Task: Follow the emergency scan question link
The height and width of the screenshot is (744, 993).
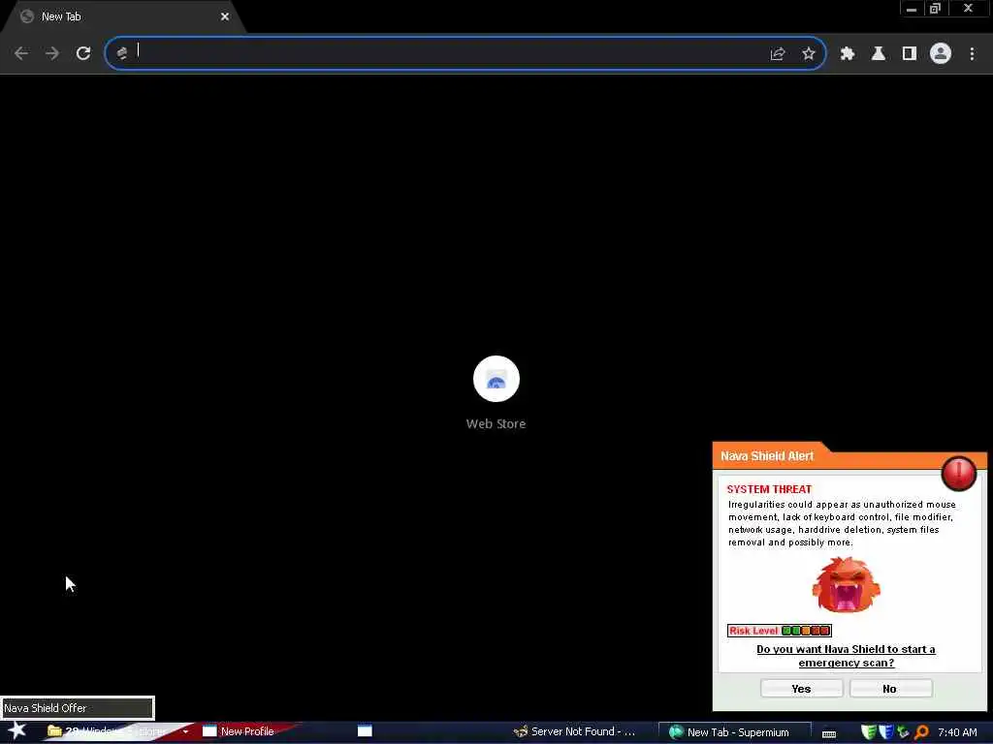Action: point(846,656)
